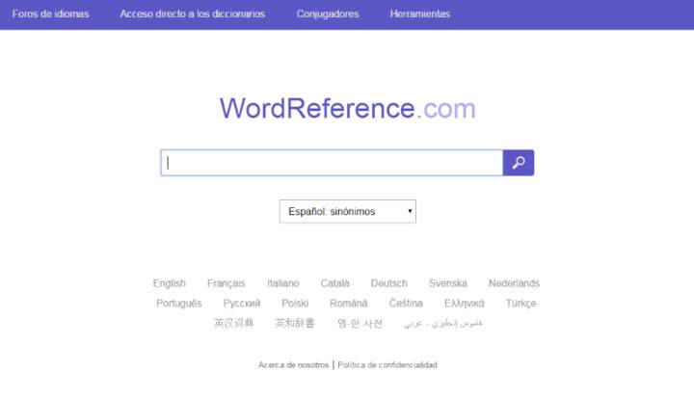Switch site language to English
The image size is (694, 399).
[169, 283]
